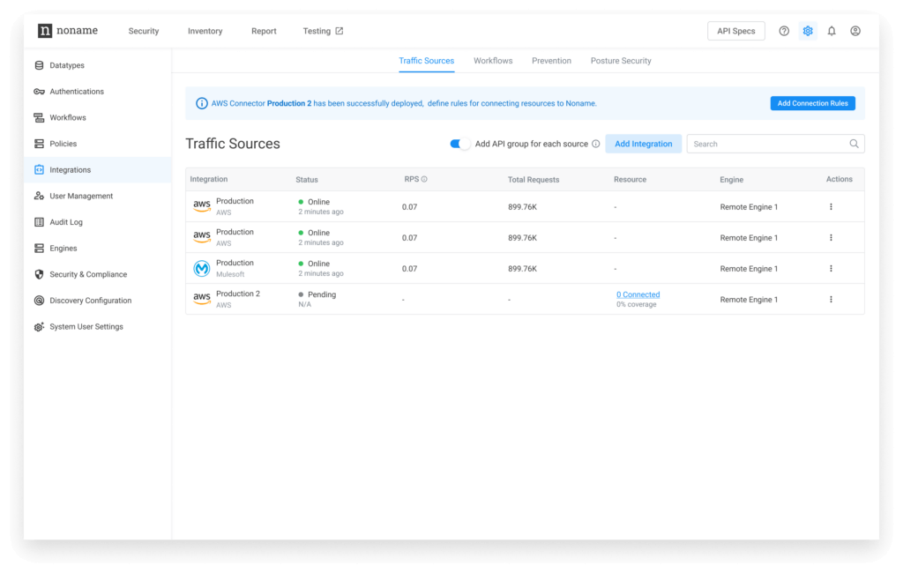Viewport: 903px width, 573px height.
Task: Click info icon beside API group toggle
Action: pyautogui.click(x=596, y=144)
